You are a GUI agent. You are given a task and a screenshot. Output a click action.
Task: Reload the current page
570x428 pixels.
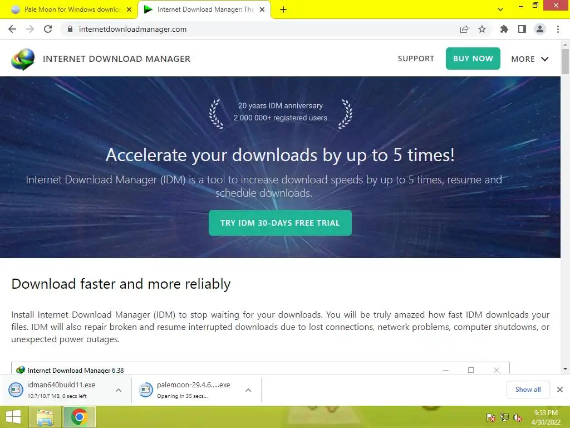(48, 29)
